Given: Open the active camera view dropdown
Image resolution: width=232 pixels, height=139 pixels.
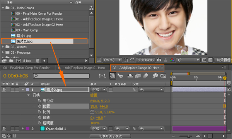Looking at the screenshot, I should coord(223,60).
